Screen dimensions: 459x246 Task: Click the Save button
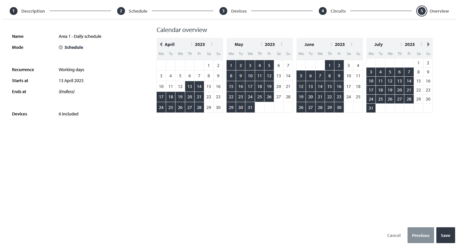pyautogui.click(x=446, y=235)
